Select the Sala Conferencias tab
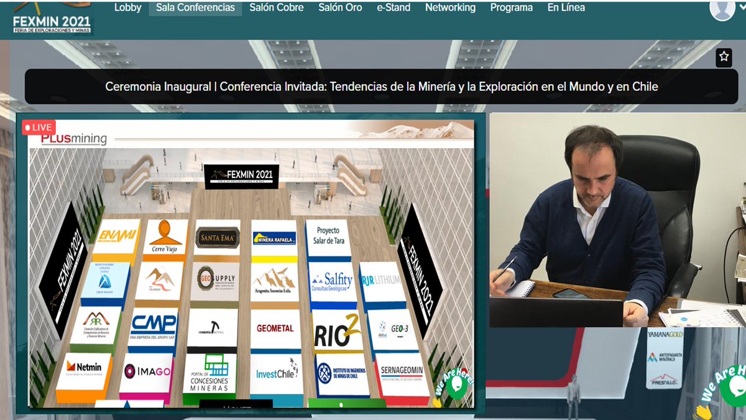746x420 pixels. [x=195, y=8]
